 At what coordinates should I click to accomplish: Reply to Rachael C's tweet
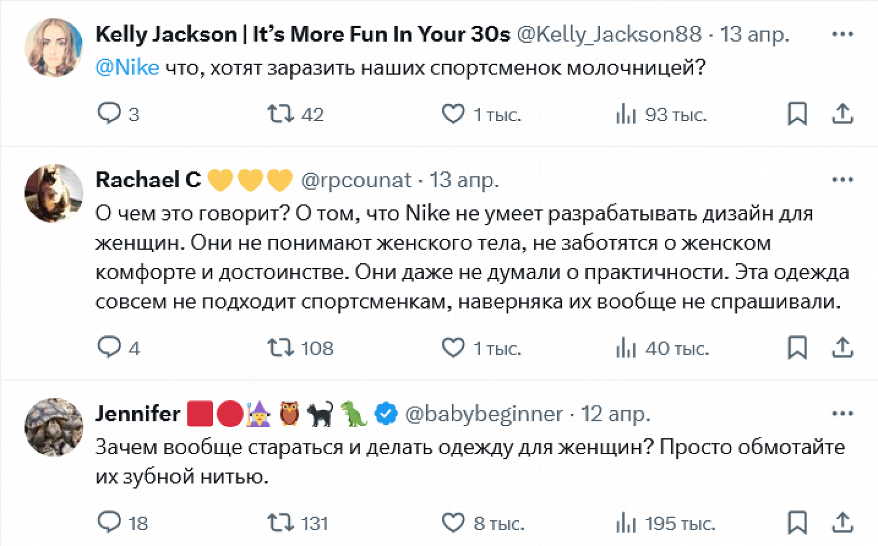[x=109, y=347]
